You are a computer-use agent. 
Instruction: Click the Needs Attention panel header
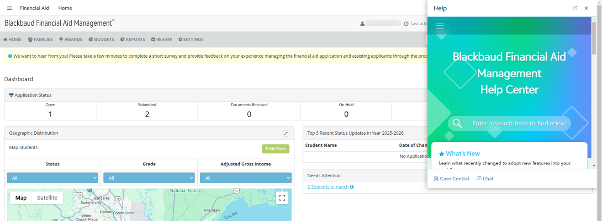324,176
